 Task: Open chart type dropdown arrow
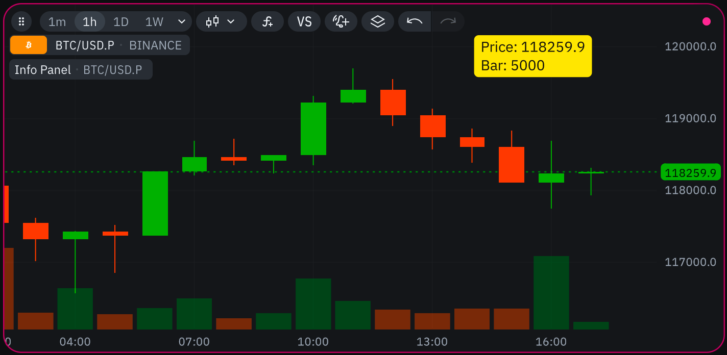tap(231, 21)
